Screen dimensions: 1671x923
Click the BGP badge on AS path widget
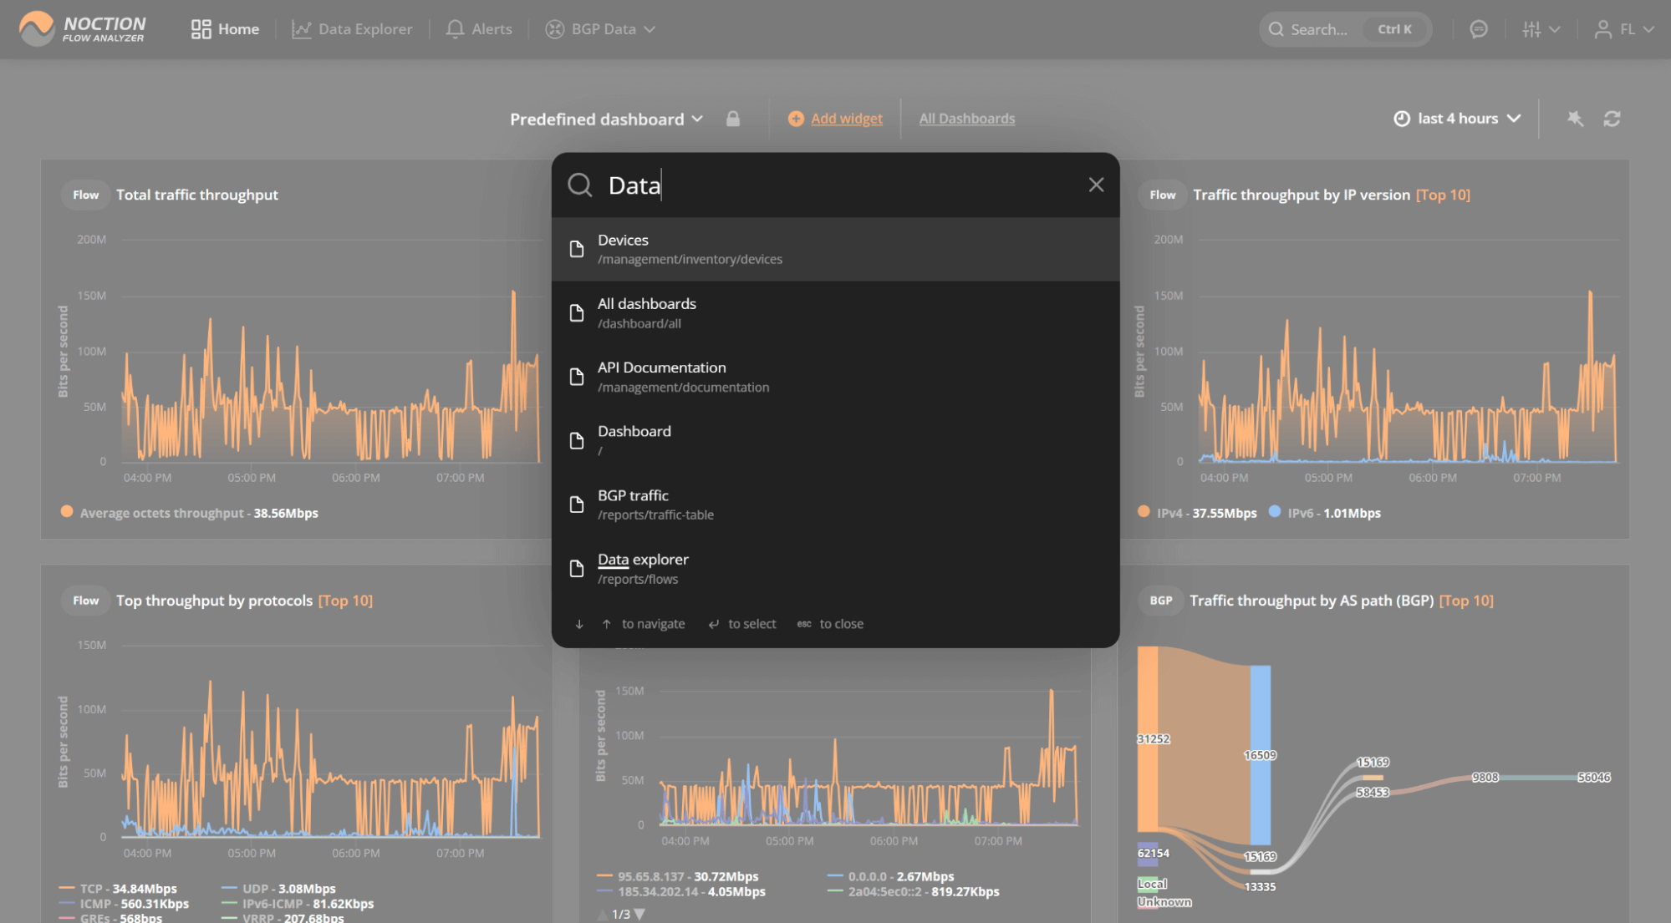(1160, 601)
